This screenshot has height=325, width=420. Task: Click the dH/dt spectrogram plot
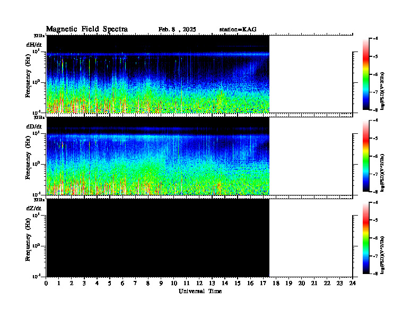pos(158,74)
